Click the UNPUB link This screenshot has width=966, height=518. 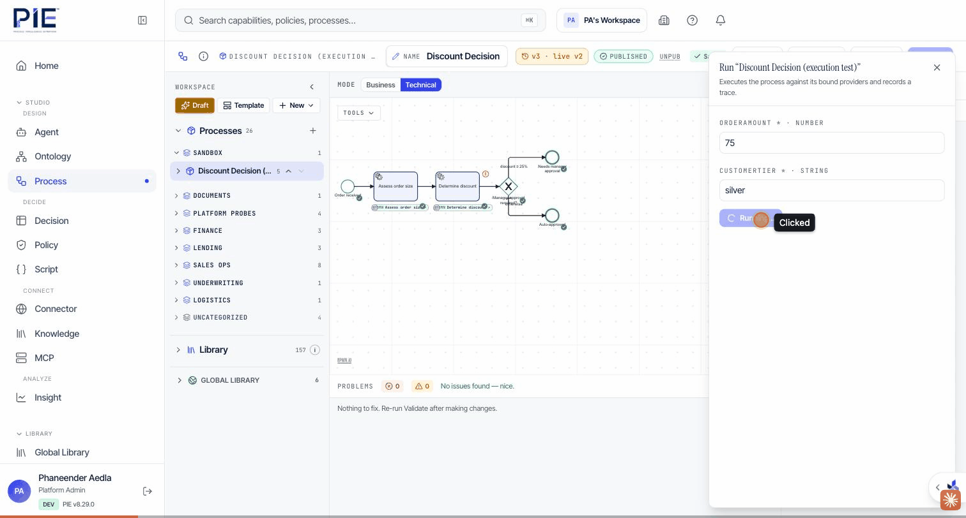[670, 57]
